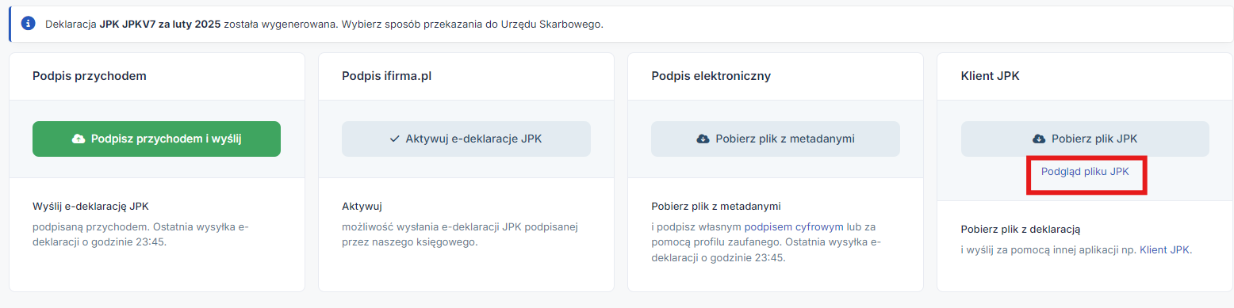The height and width of the screenshot is (308, 1234).
Task: Click the Wyślij e-deklarację JPK description title
Action: point(89,207)
